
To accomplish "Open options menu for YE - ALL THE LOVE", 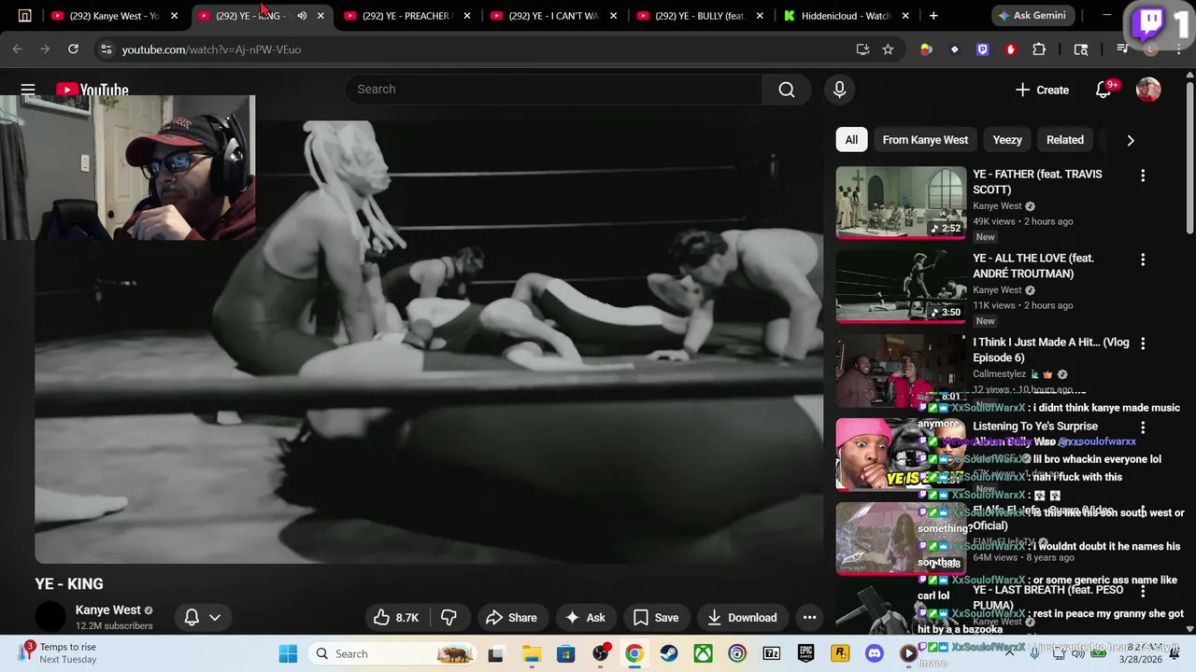I will (1142, 259).
